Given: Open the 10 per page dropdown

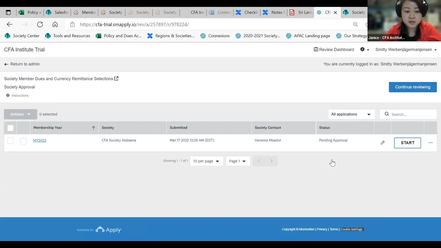Looking at the screenshot, I should pyautogui.click(x=206, y=161).
